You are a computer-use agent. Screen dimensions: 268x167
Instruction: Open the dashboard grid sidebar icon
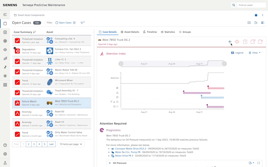tap(5, 85)
